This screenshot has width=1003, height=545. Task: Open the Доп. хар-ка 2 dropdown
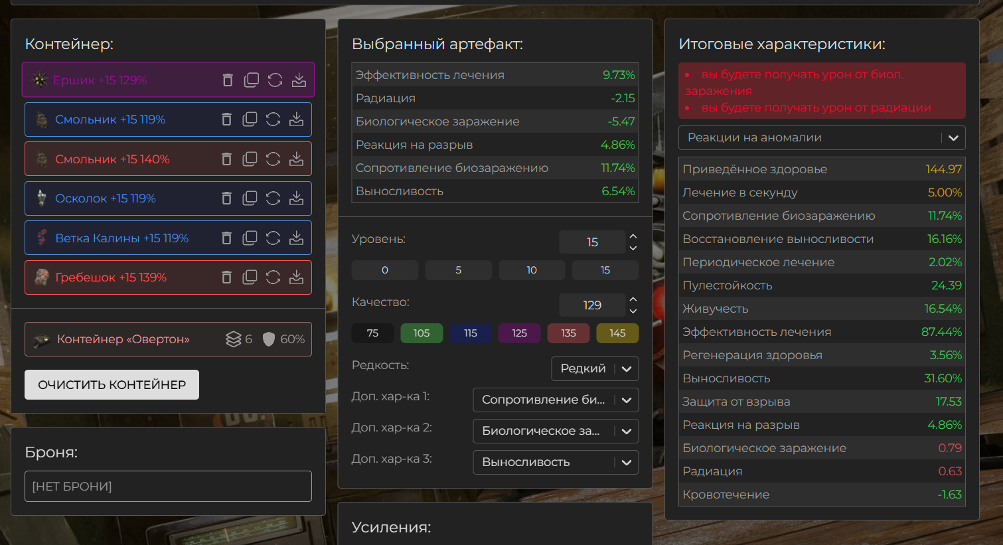click(556, 431)
